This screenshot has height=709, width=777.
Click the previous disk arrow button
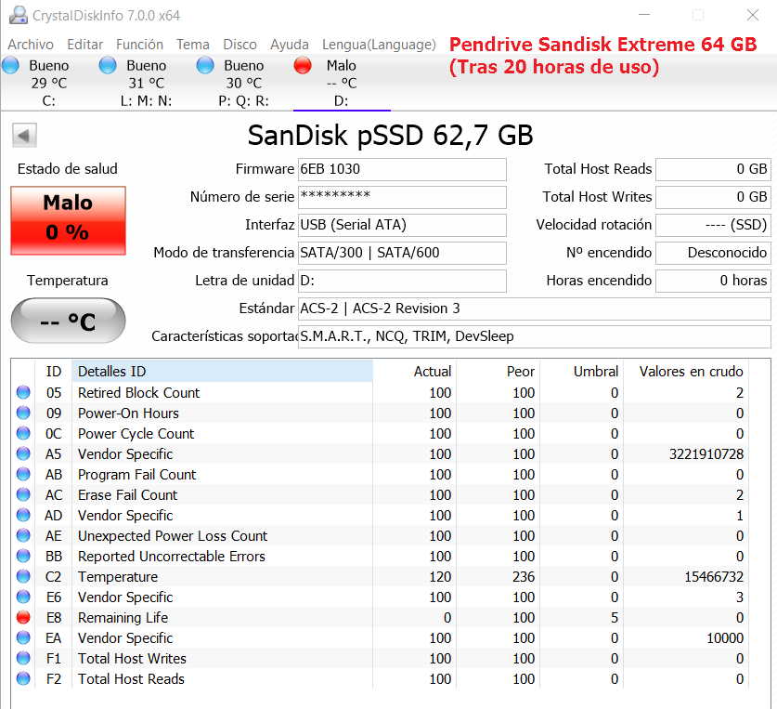tap(24, 135)
